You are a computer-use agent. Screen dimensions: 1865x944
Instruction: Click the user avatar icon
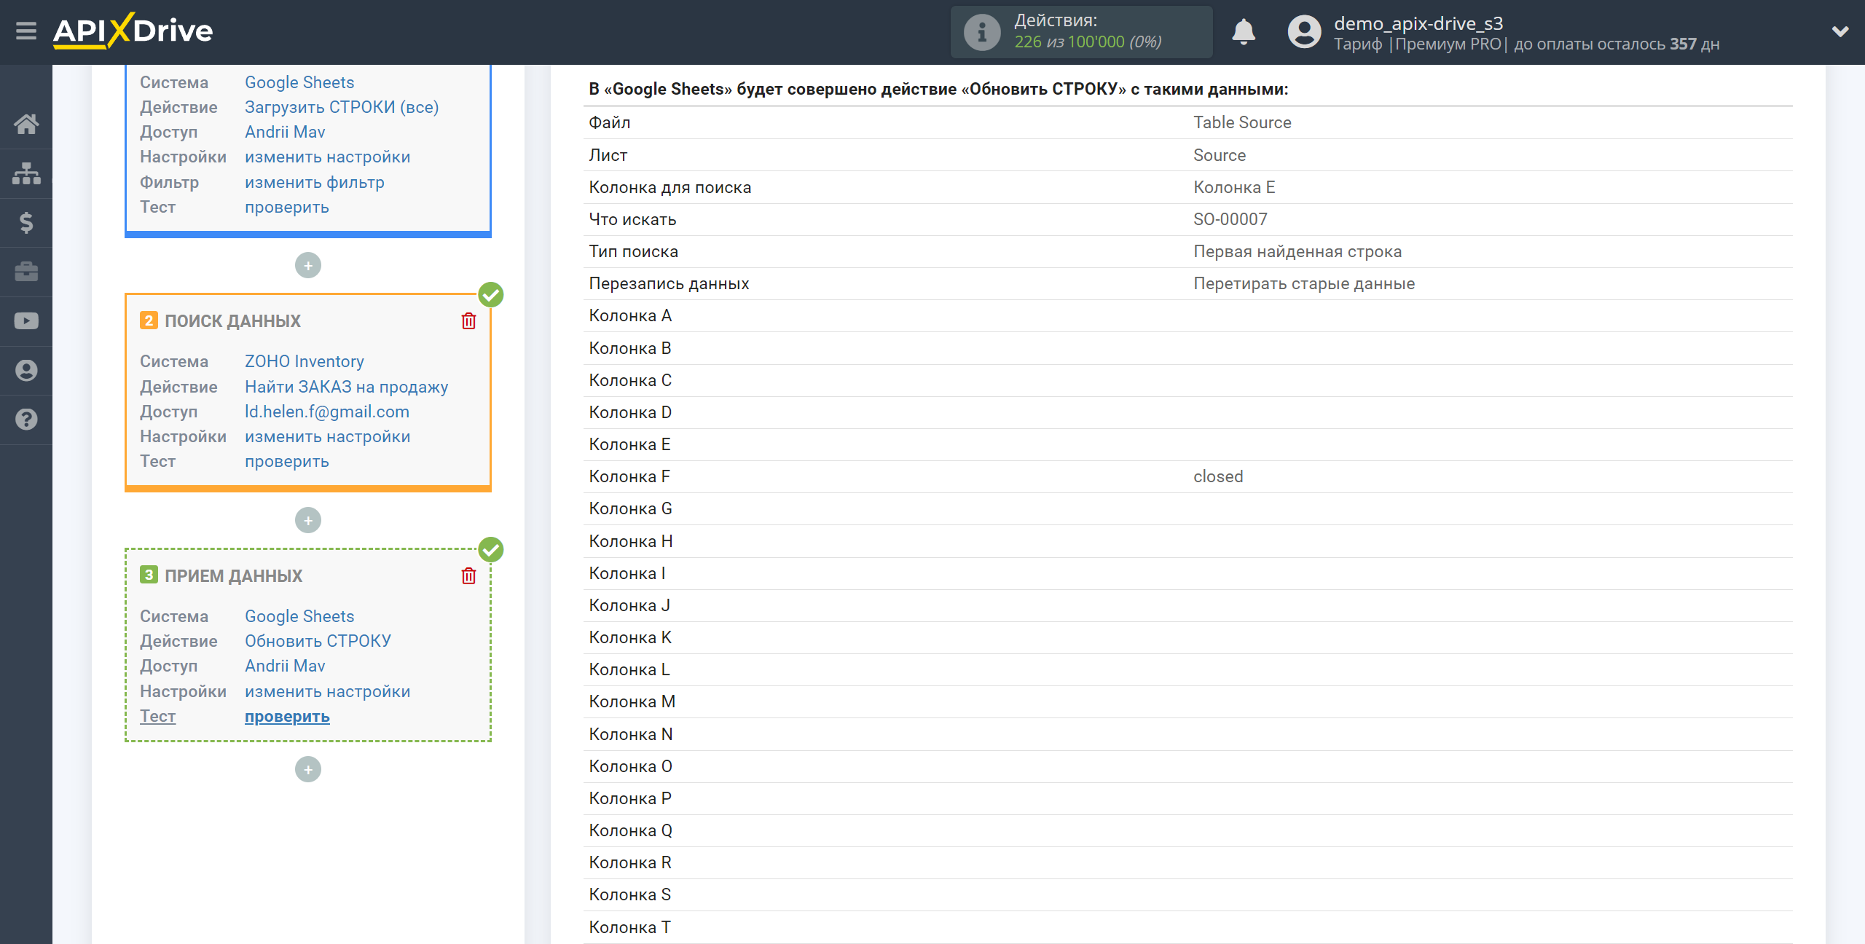pos(1304,32)
